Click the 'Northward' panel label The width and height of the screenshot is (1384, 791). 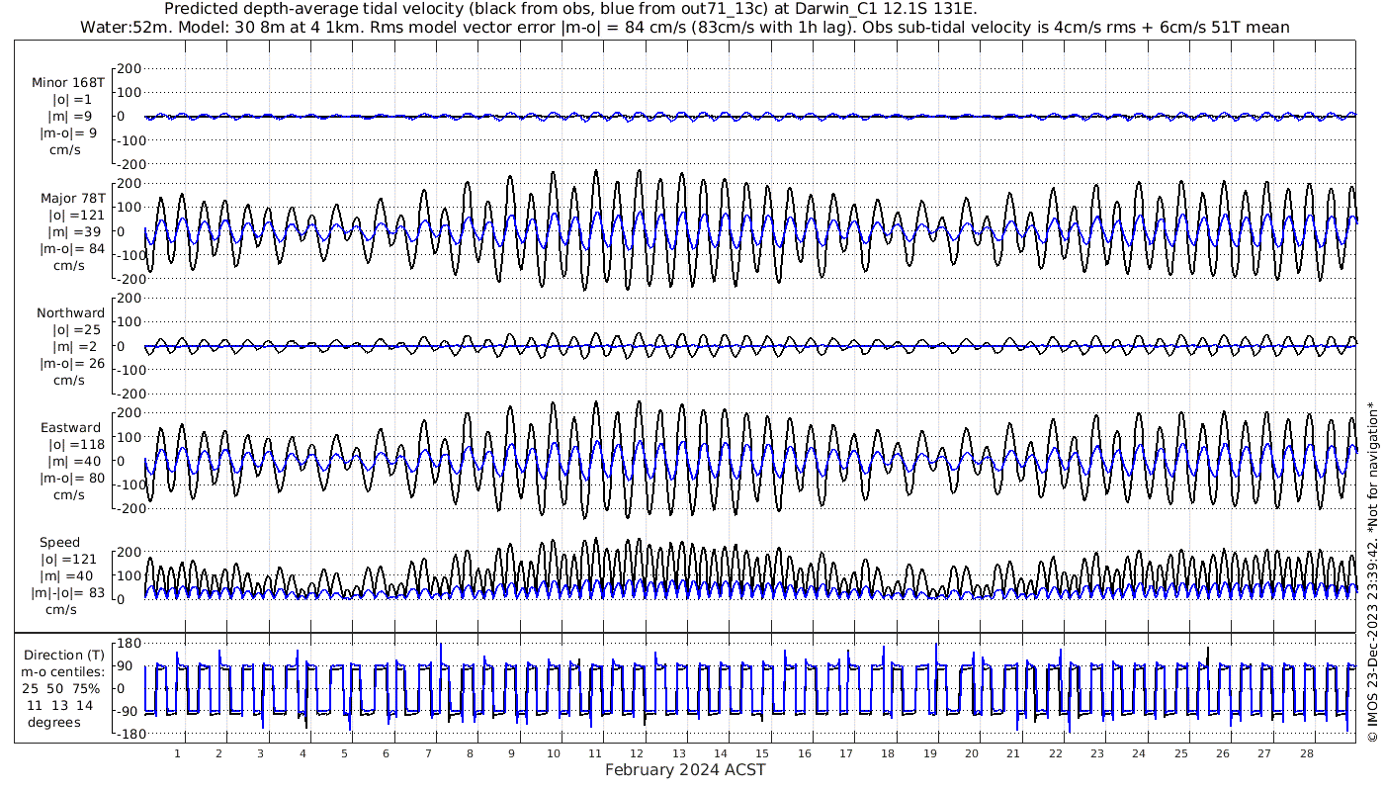point(71,312)
